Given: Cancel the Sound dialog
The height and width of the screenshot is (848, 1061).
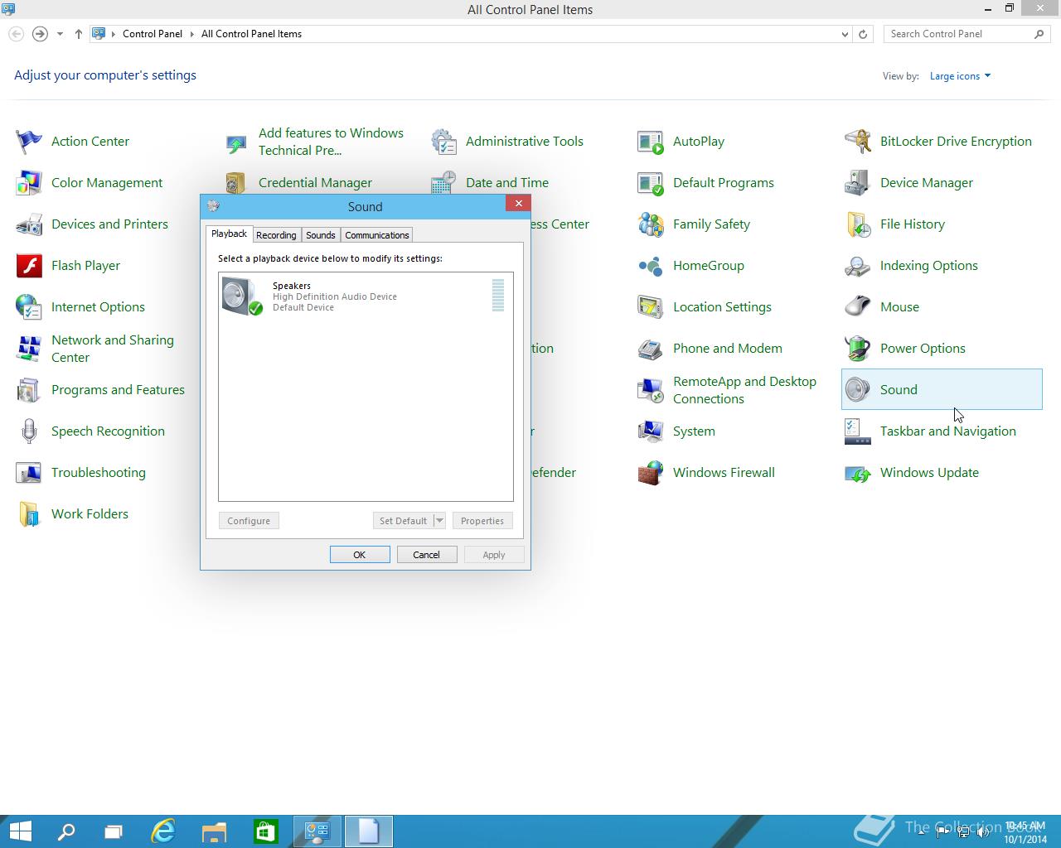Looking at the screenshot, I should [427, 555].
